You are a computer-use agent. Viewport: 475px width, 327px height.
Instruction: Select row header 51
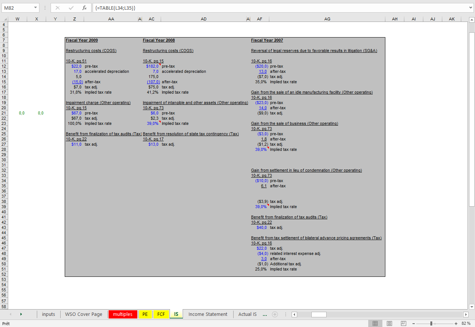coord(4,269)
